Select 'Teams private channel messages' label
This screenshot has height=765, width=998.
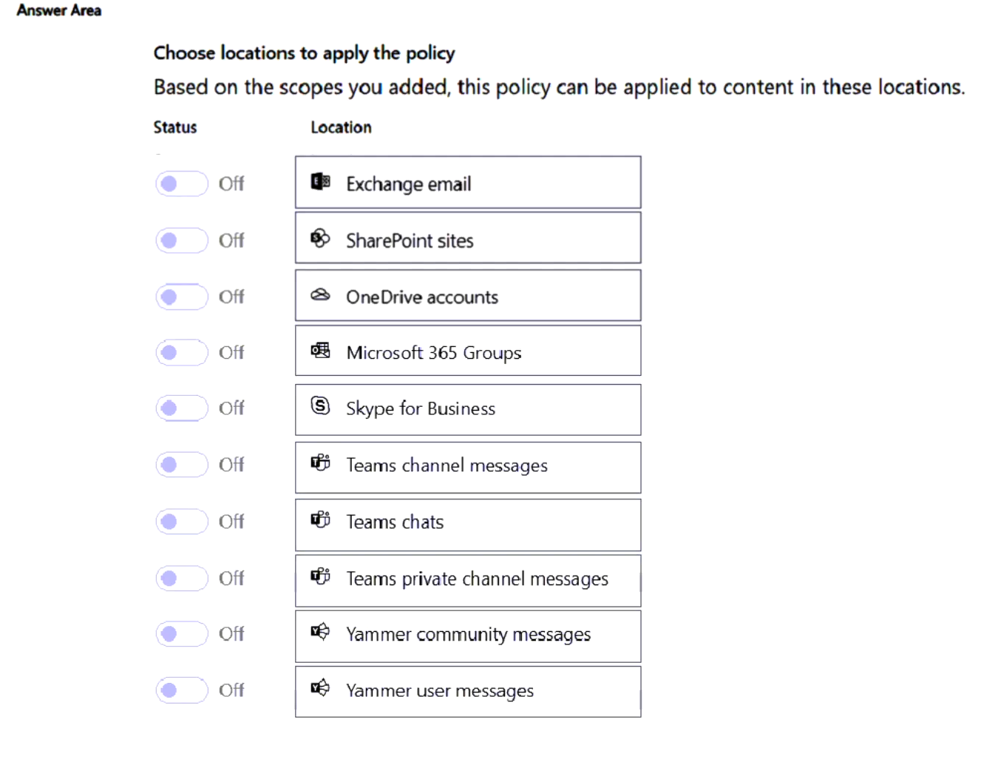point(478,579)
